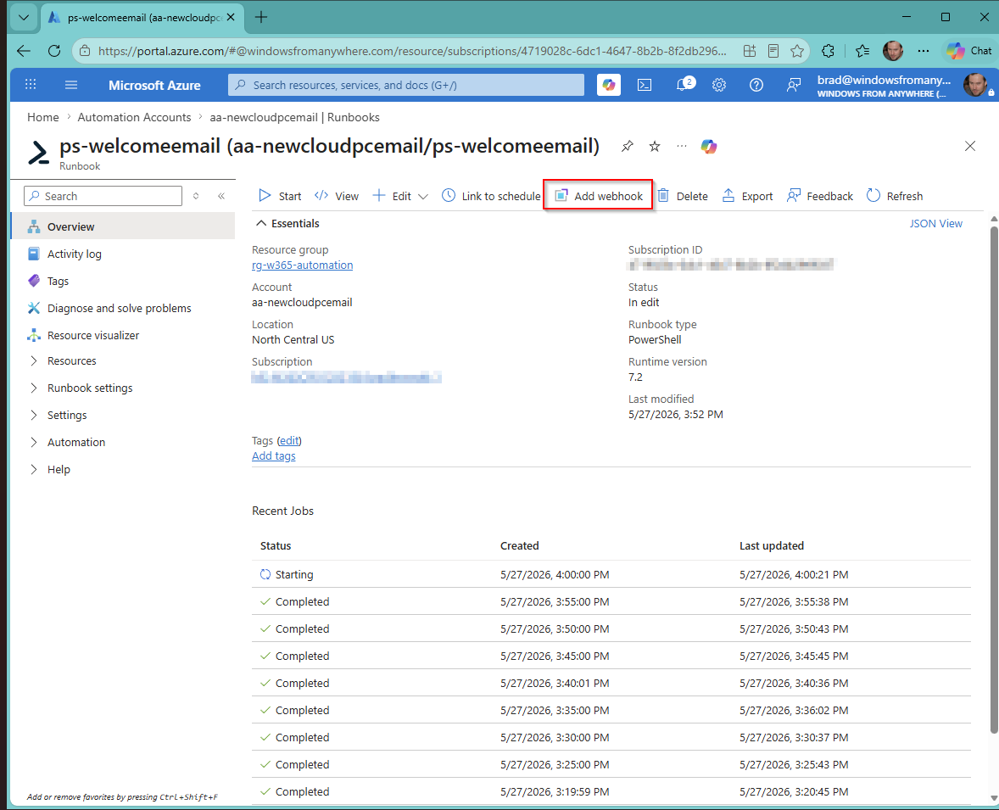Go to Automation Accounts breadcrumb

click(x=135, y=117)
